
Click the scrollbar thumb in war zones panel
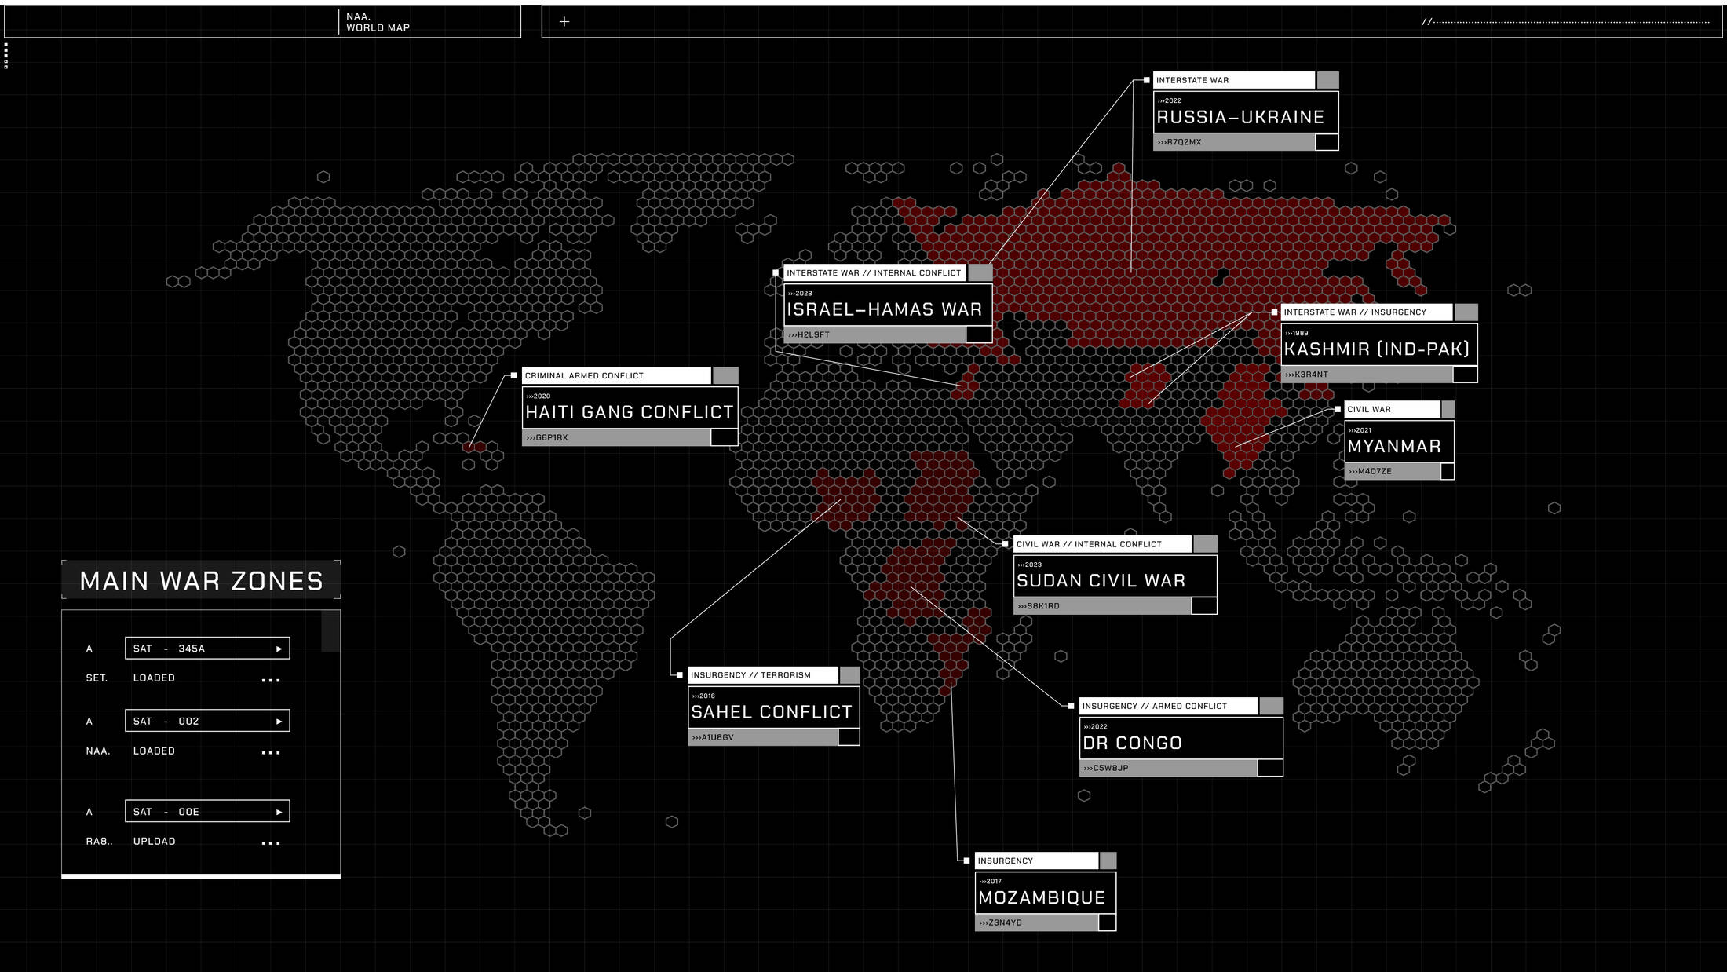pos(330,632)
